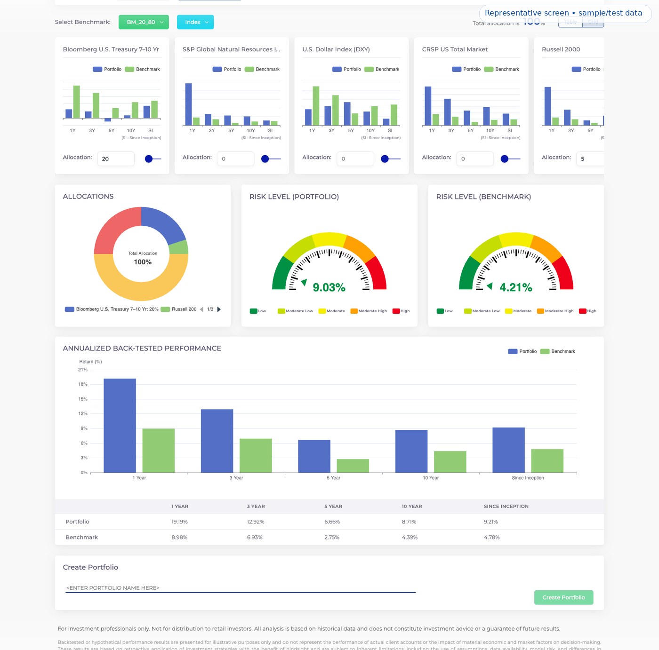This screenshot has height=650, width=659.
Task: Adjust U.S. Dollar Index allocation slider
Action: point(391,159)
